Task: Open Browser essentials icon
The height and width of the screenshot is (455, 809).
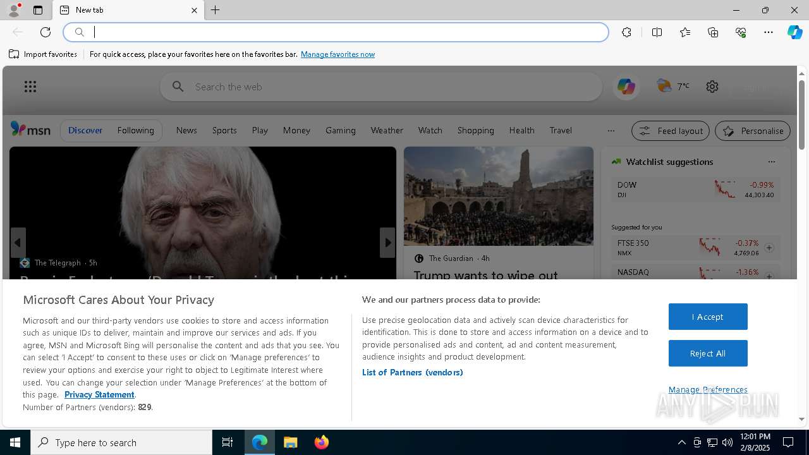Action: 741,32
